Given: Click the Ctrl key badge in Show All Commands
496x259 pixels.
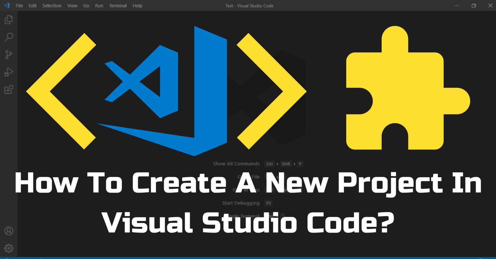Looking at the screenshot, I should point(269,164).
